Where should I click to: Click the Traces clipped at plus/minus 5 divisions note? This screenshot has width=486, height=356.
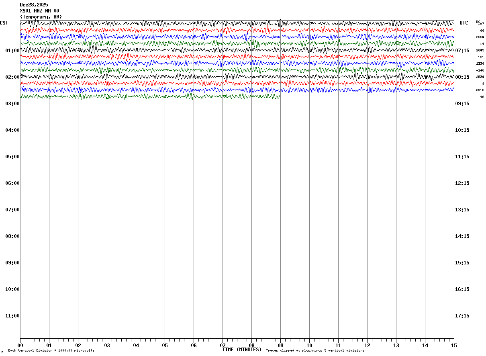click(x=315, y=350)
